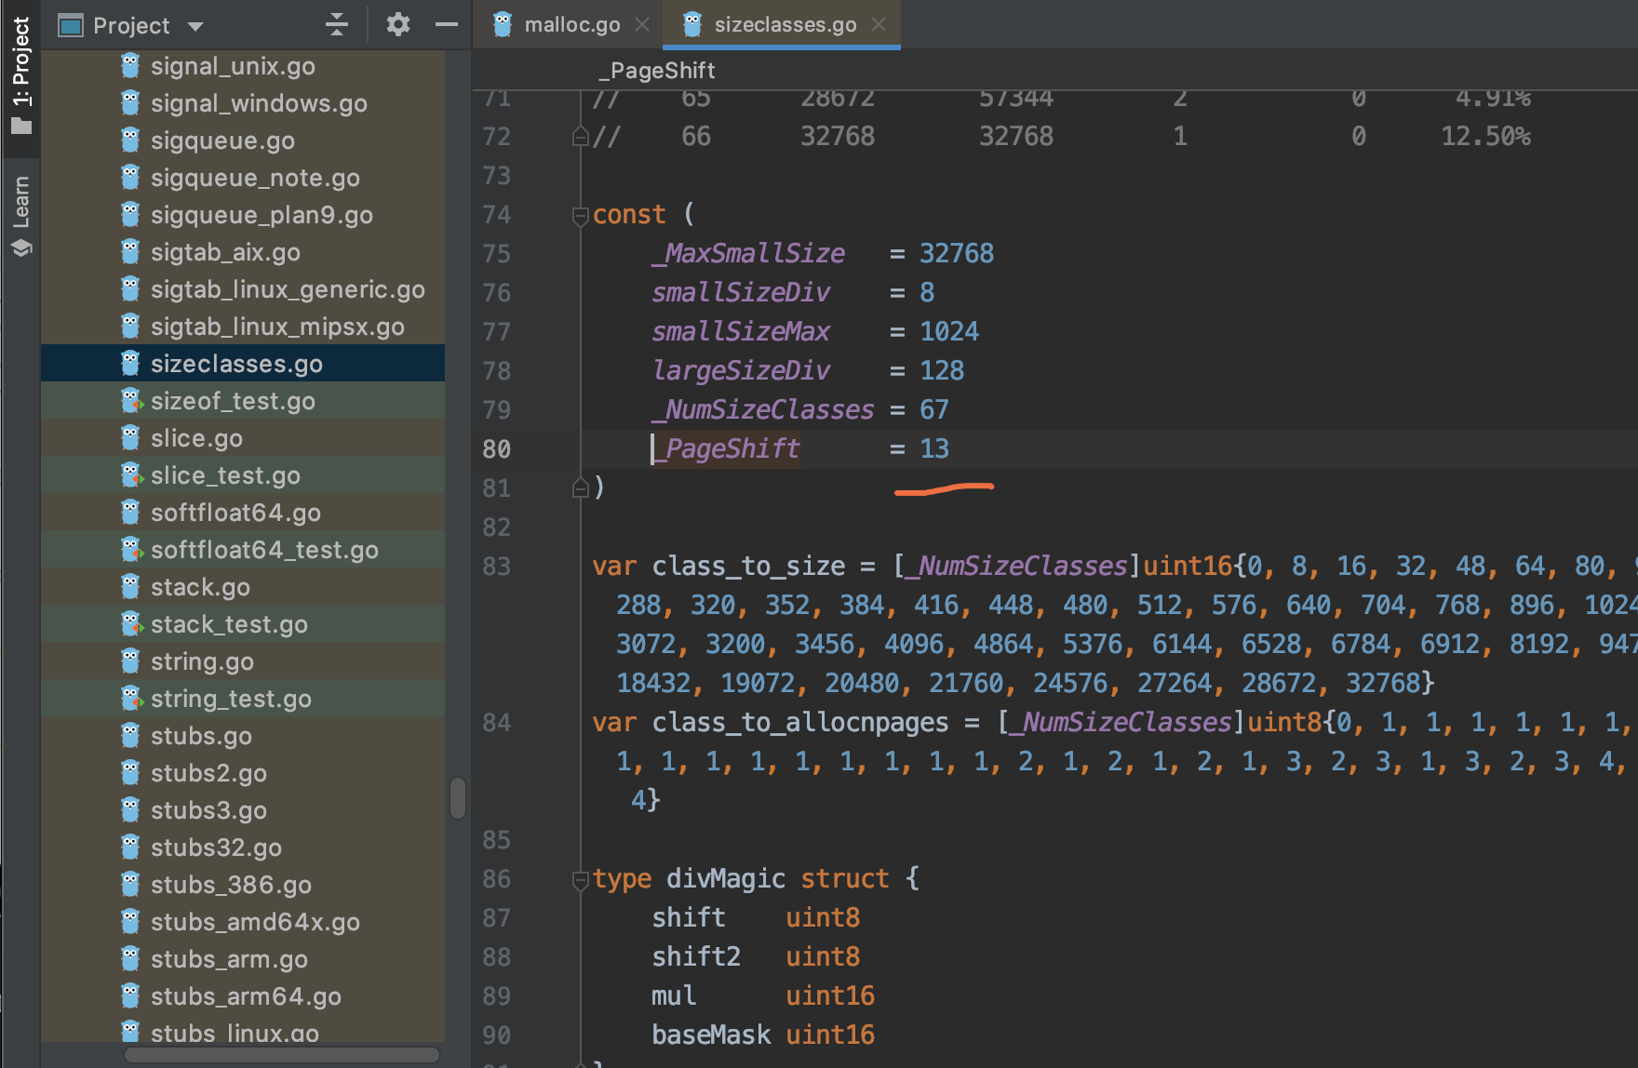Open stack.go in the project tree
Viewport: 1638px width, 1068px height.
coord(200,587)
